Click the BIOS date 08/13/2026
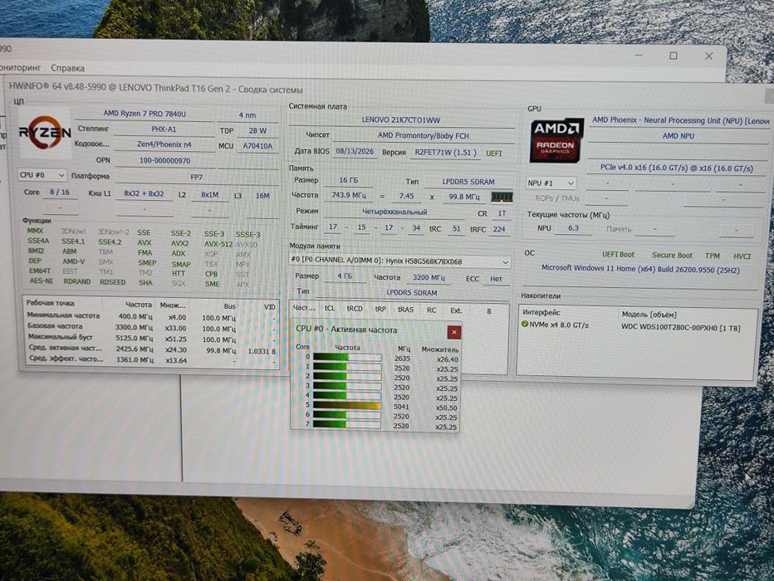Screen dimensions: 774x581 [x=355, y=151]
